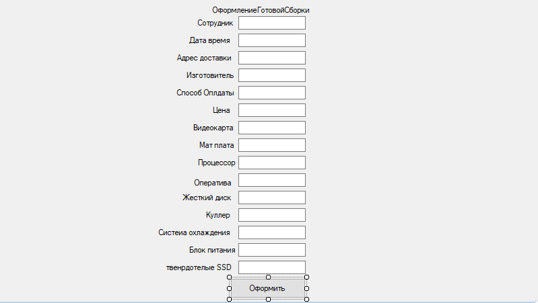538x303 pixels.
Task: Select the Дата время text box
Action: [x=272, y=40]
